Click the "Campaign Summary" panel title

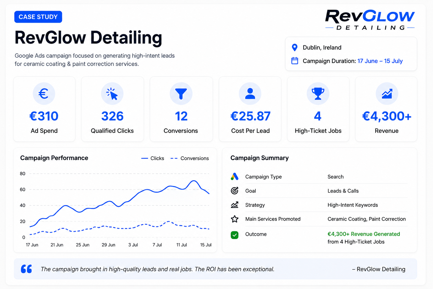pyautogui.click(x=260, y=158)
